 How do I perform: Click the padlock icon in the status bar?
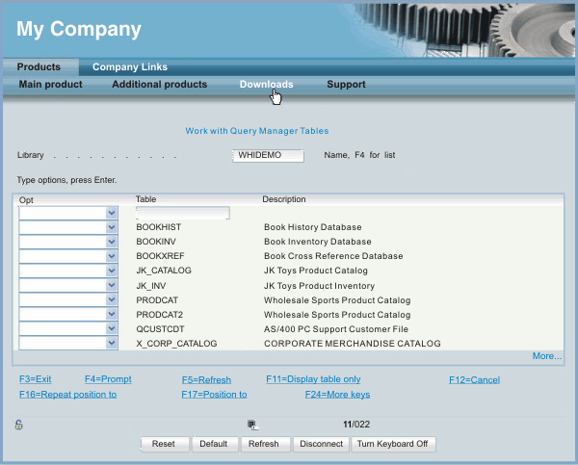pos(19,424)
